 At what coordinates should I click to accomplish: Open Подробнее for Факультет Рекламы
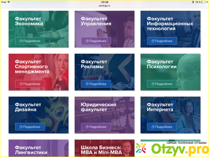click(x=96, y=84)
